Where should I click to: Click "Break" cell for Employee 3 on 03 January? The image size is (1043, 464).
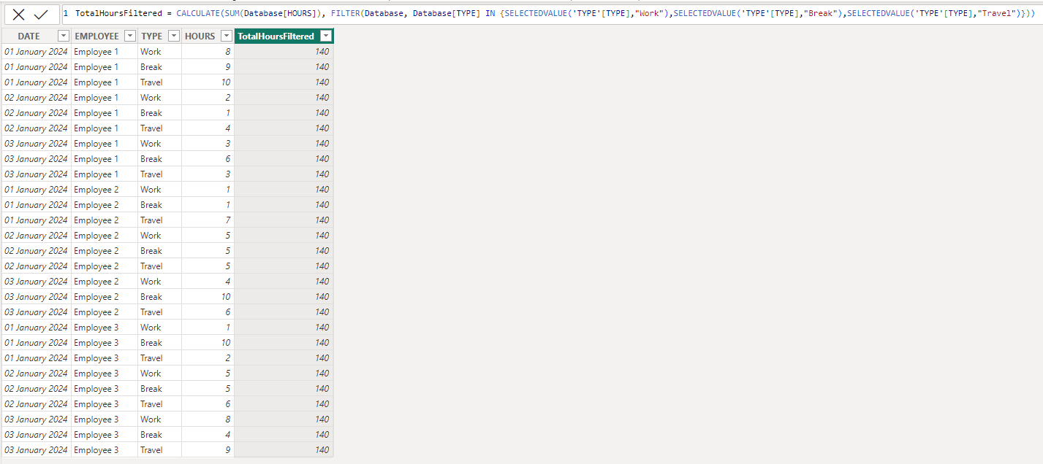point(160,435)
